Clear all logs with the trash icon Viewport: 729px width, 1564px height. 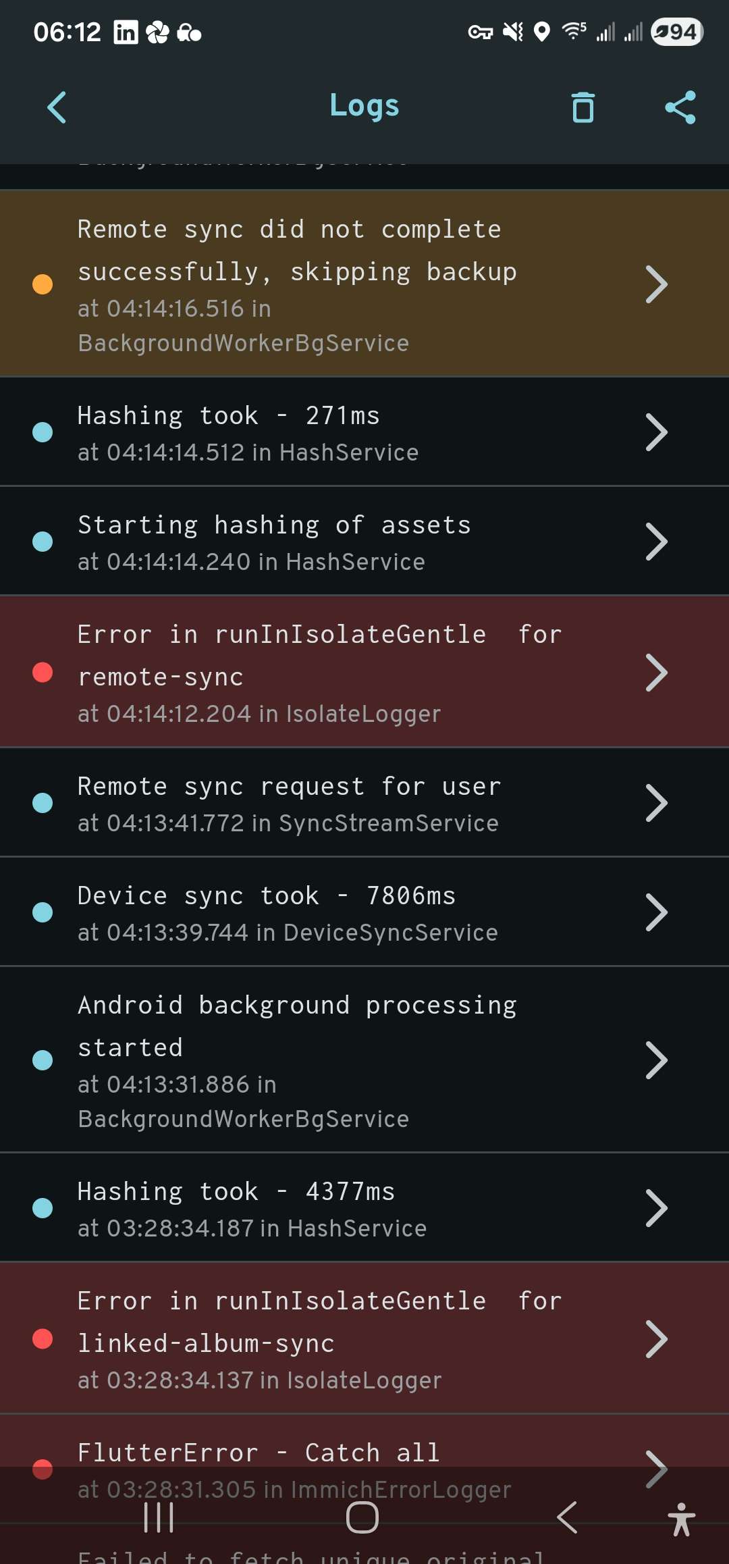point(583,107)
